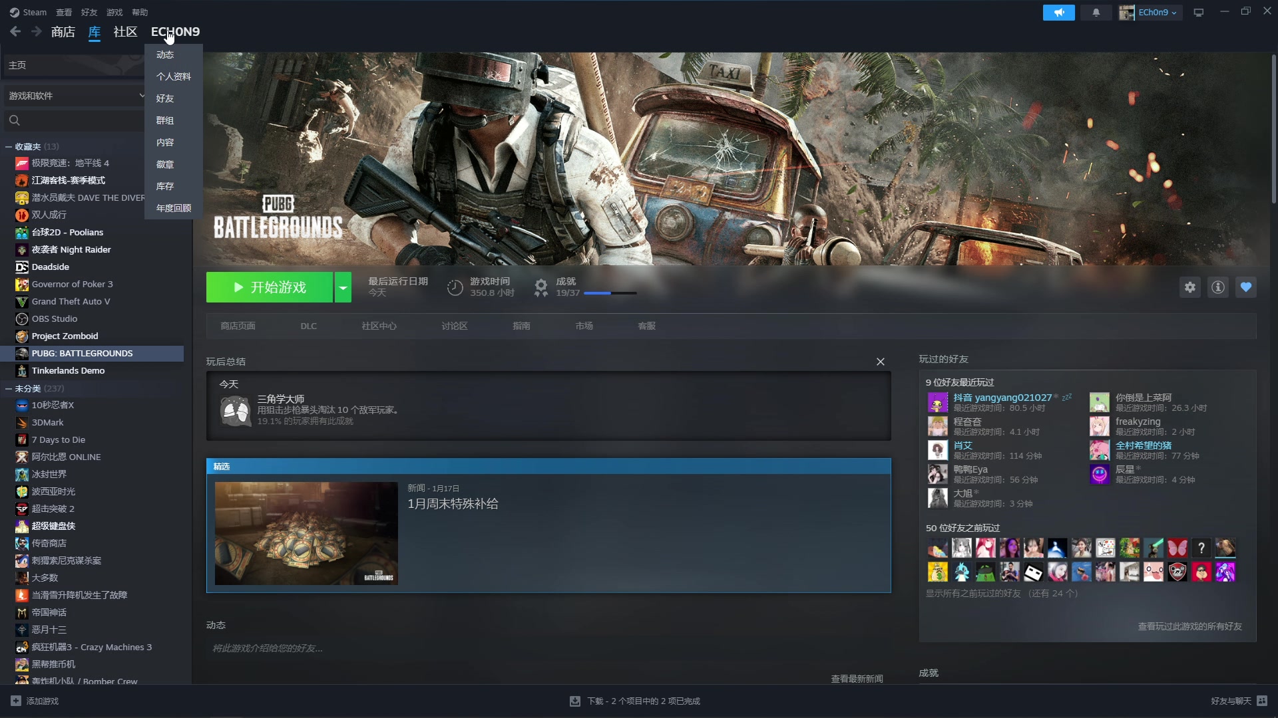
Task: Click the achievements progress bar
Action: (x=610, y=293)
